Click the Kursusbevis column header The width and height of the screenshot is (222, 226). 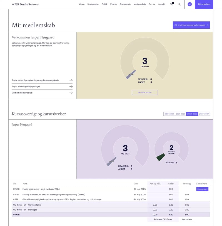click(x=202, y=184)
